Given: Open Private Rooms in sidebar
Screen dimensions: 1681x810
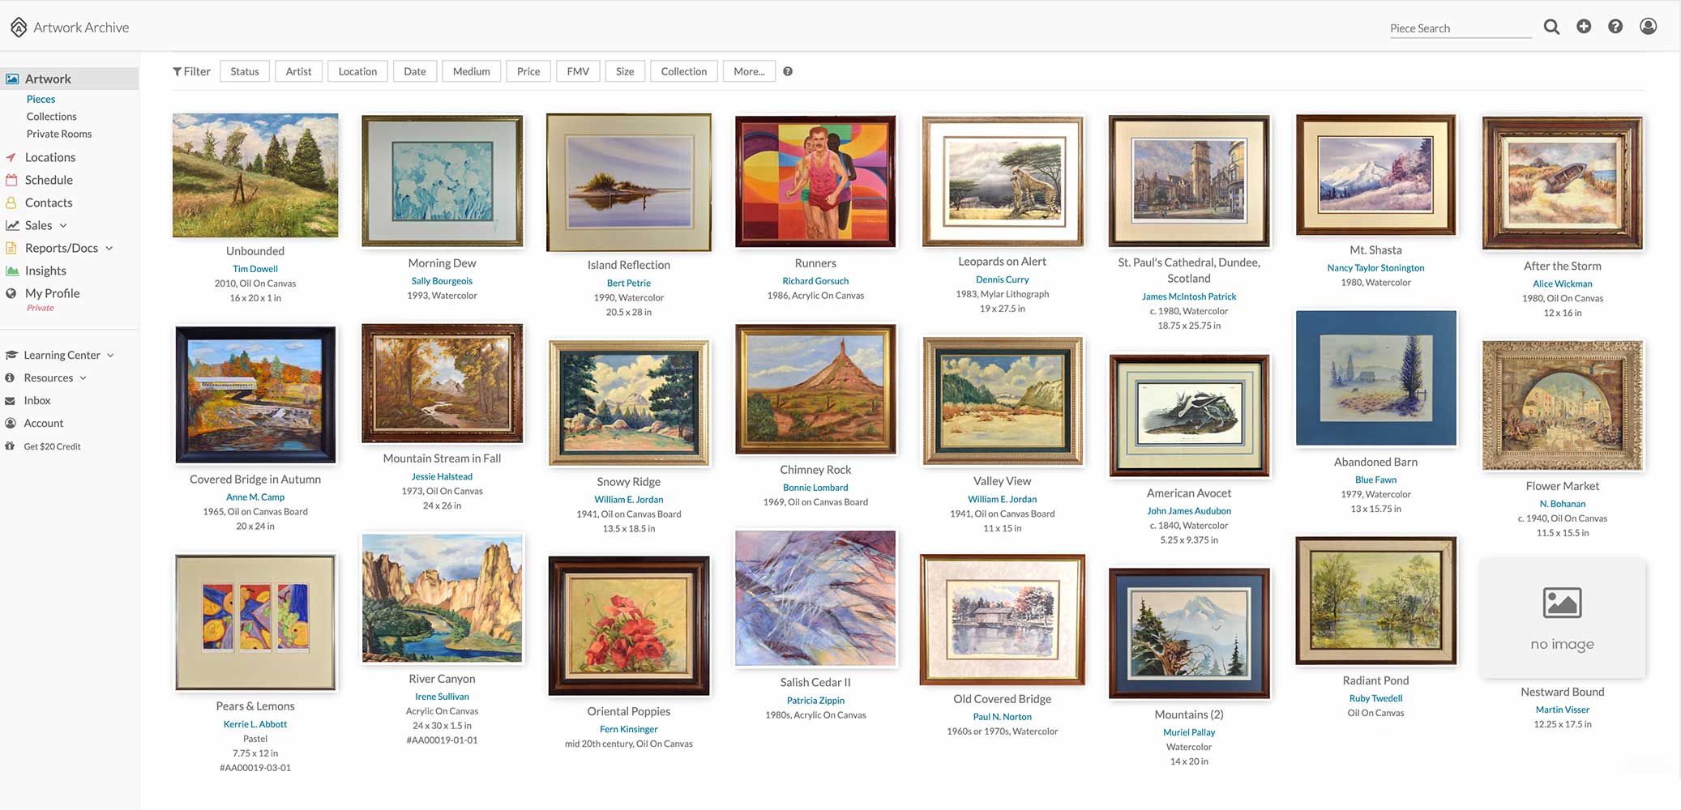Looking at the screenshot, I should click(59, 134).
